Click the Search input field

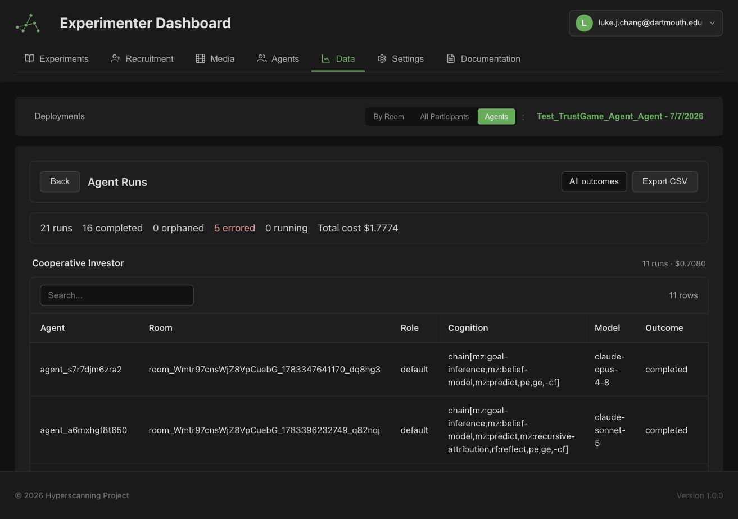point(117,295)
